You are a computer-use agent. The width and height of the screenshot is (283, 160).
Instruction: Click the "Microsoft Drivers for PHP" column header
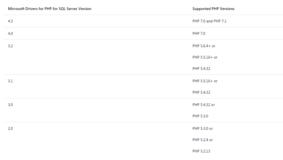tap(50, 9)
